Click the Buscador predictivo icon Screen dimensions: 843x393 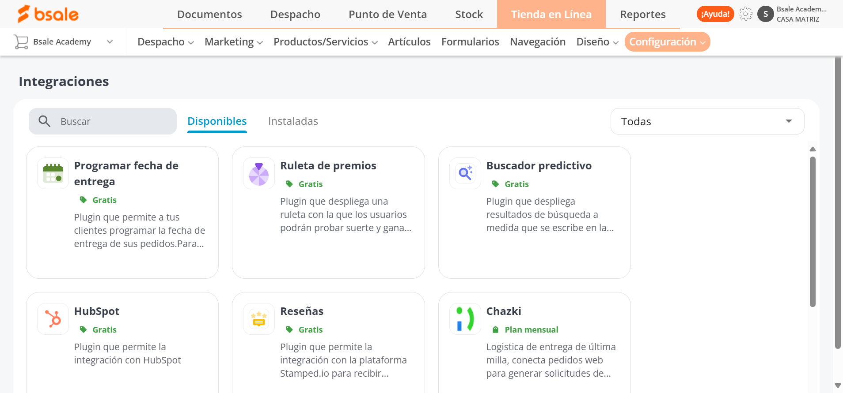[465, 173]
